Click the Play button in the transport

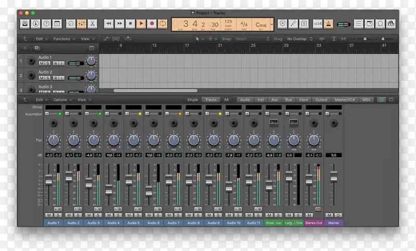pyautogui.click(x=141, y=23)
